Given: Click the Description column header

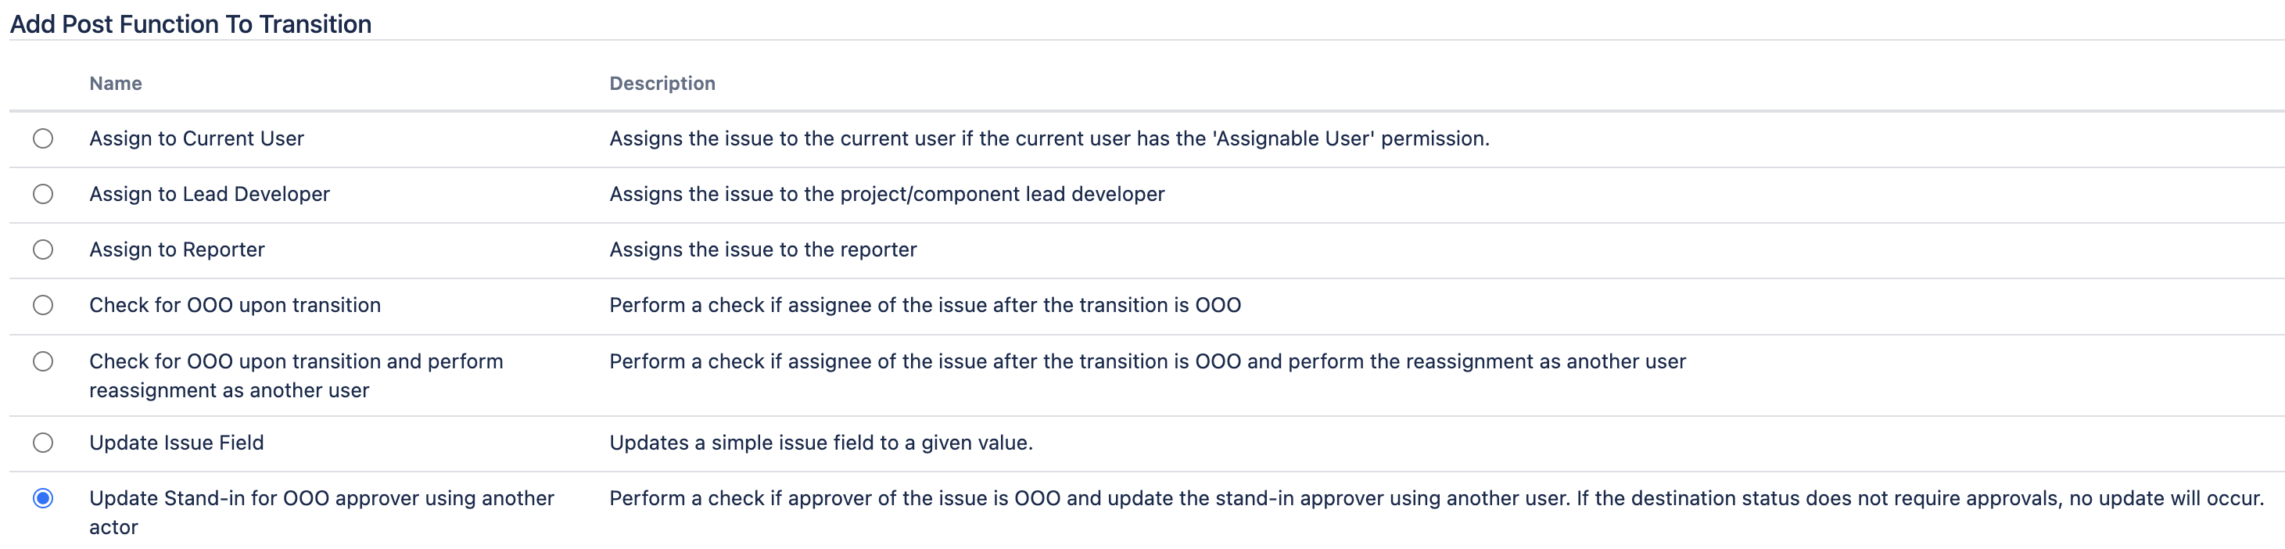Looking at the screenshot, I should point(662,84).
